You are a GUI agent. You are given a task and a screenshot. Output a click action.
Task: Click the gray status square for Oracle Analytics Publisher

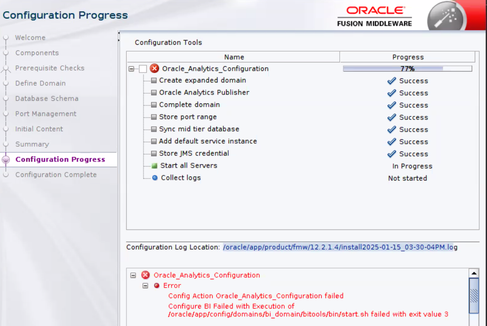click(x=154, y=93)
